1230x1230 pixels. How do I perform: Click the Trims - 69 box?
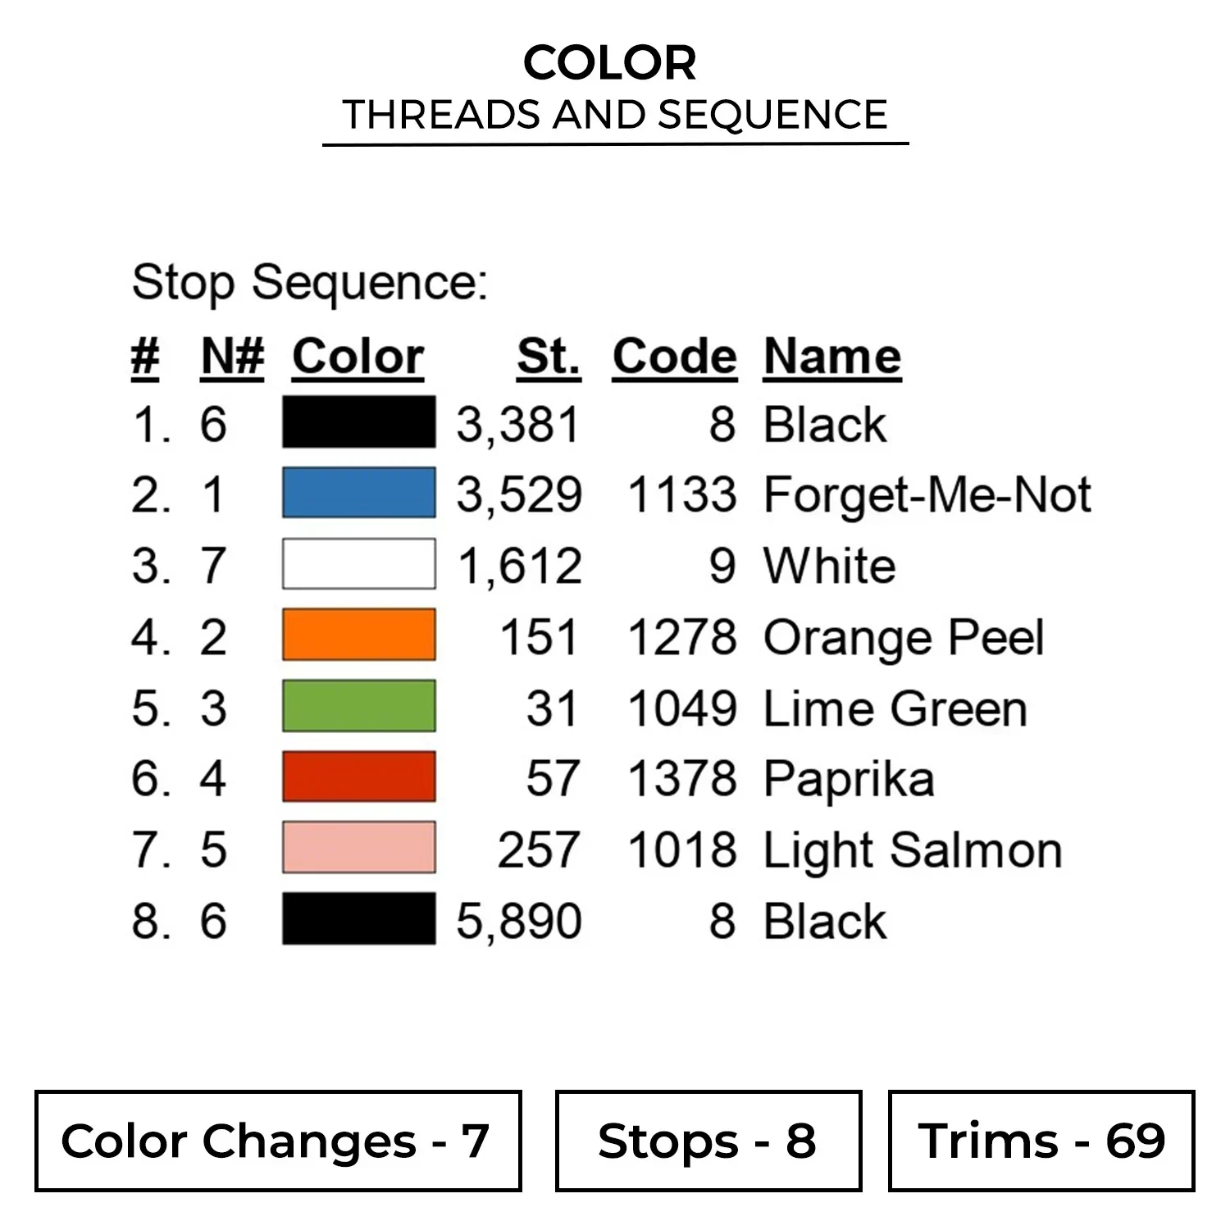pos(1041,1141)
